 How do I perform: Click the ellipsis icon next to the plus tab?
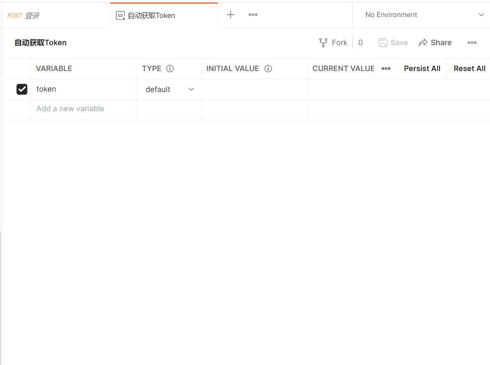click(x=253, y=15)
